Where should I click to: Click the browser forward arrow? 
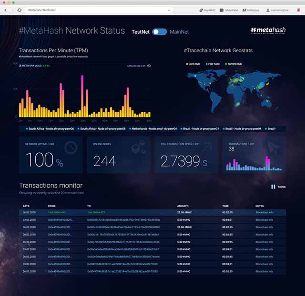(13, 10)
